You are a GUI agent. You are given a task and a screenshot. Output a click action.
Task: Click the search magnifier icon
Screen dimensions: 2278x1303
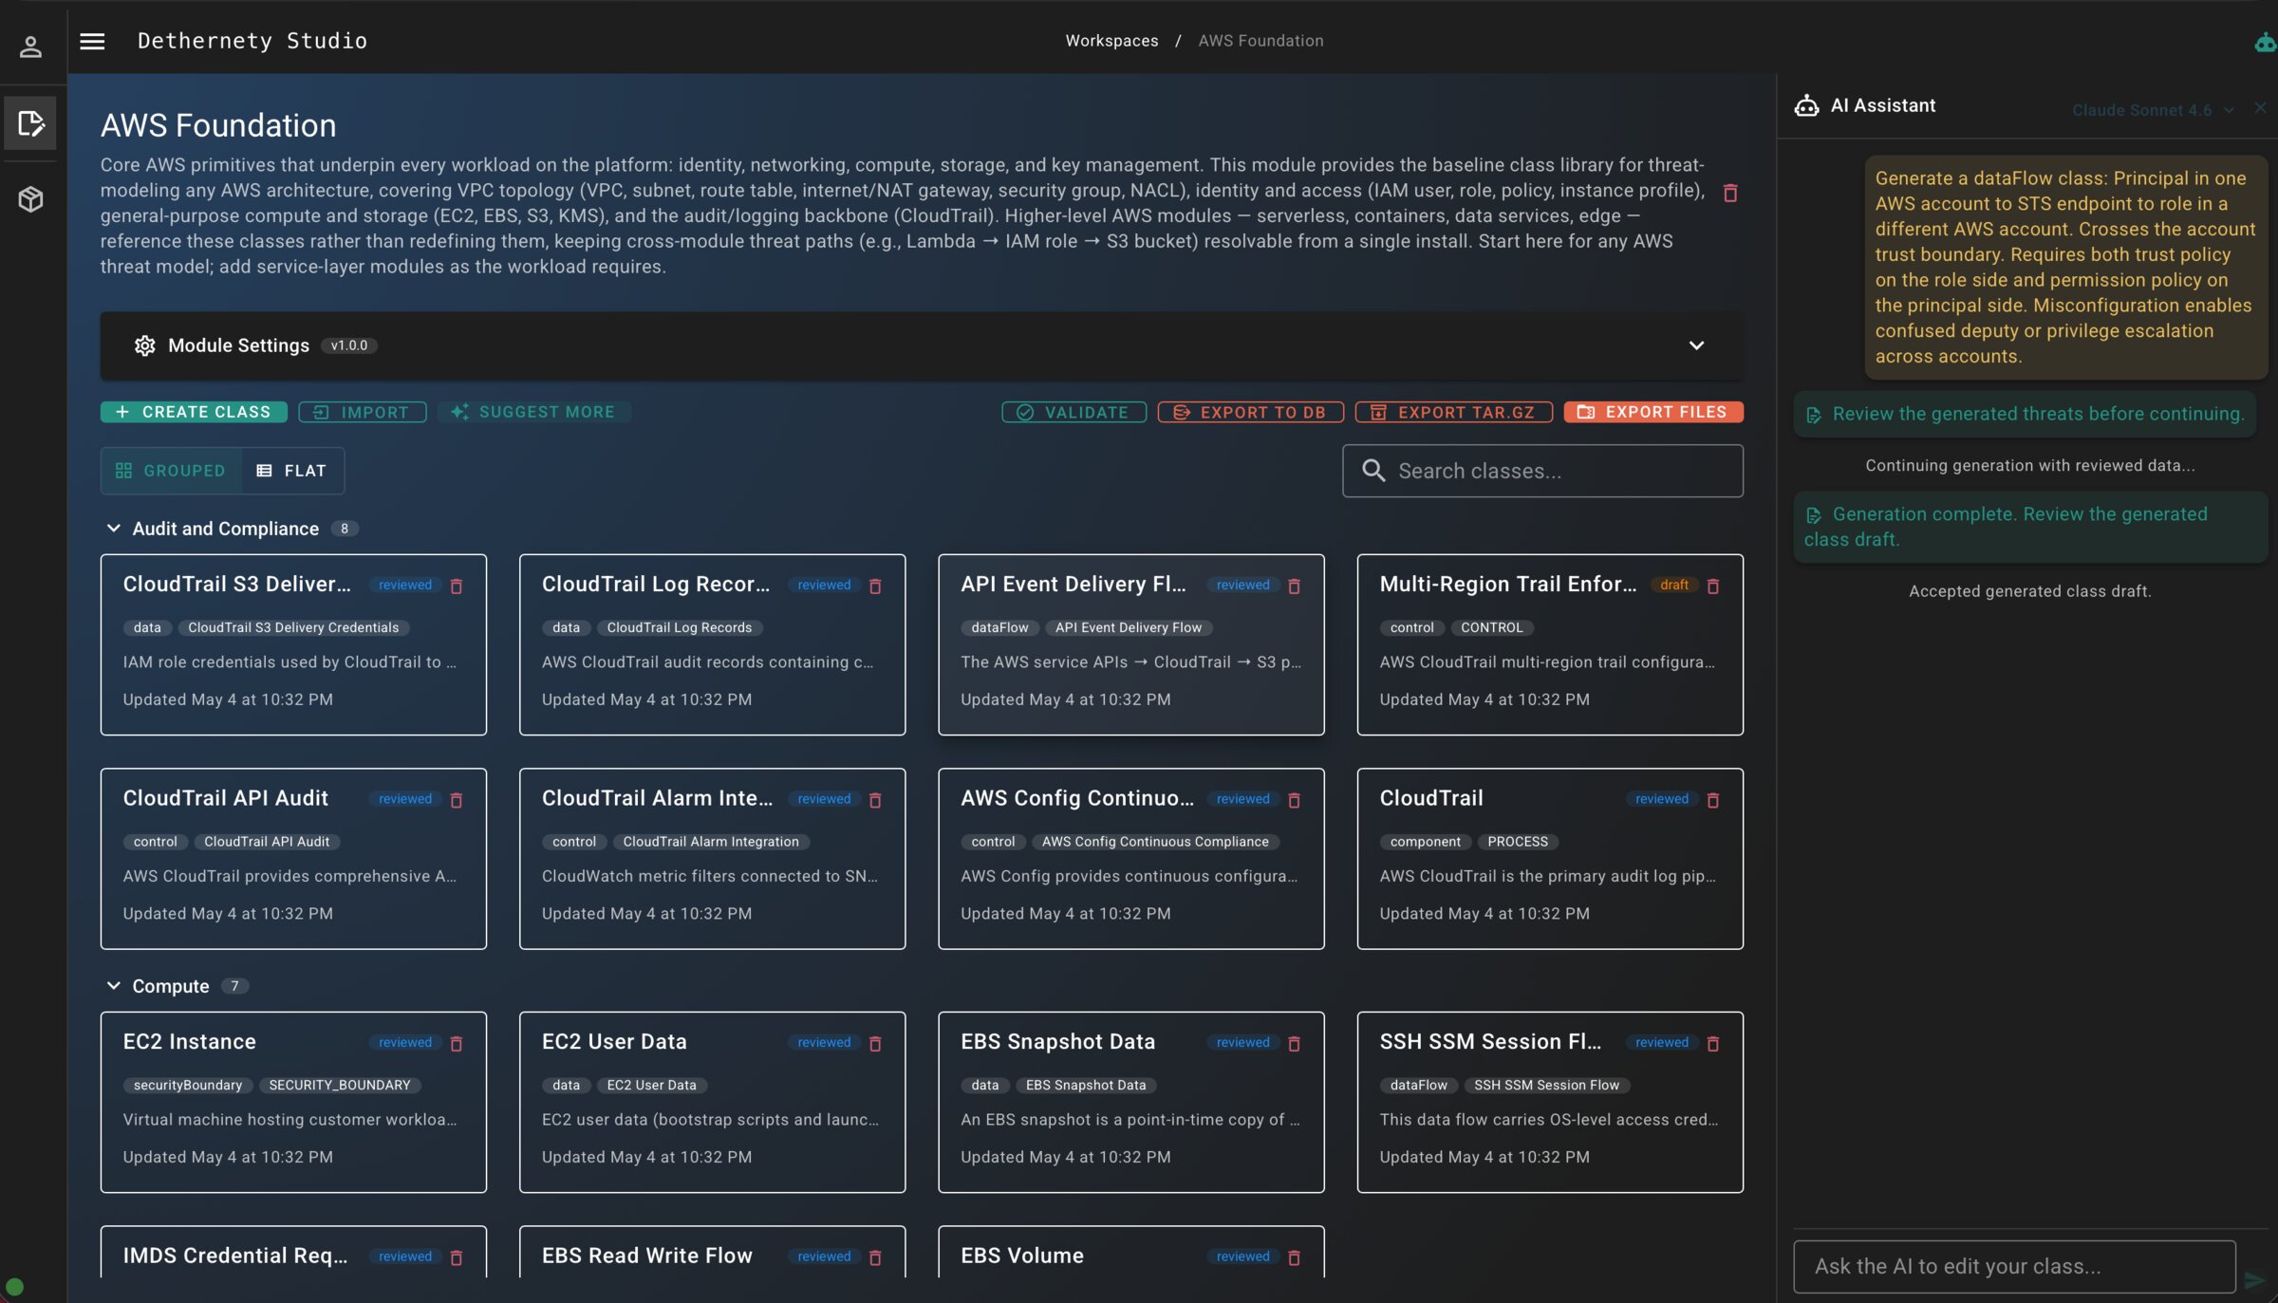[1373, 471]
